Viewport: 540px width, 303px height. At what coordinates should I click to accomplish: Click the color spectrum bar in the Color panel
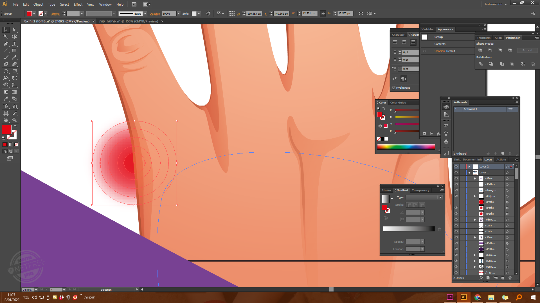click(406, 147)
